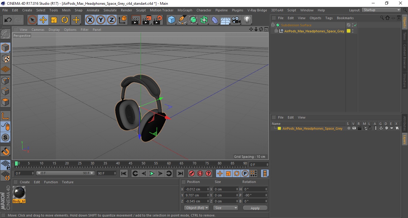
Task: Switch to Model mode
Action: 5,48
